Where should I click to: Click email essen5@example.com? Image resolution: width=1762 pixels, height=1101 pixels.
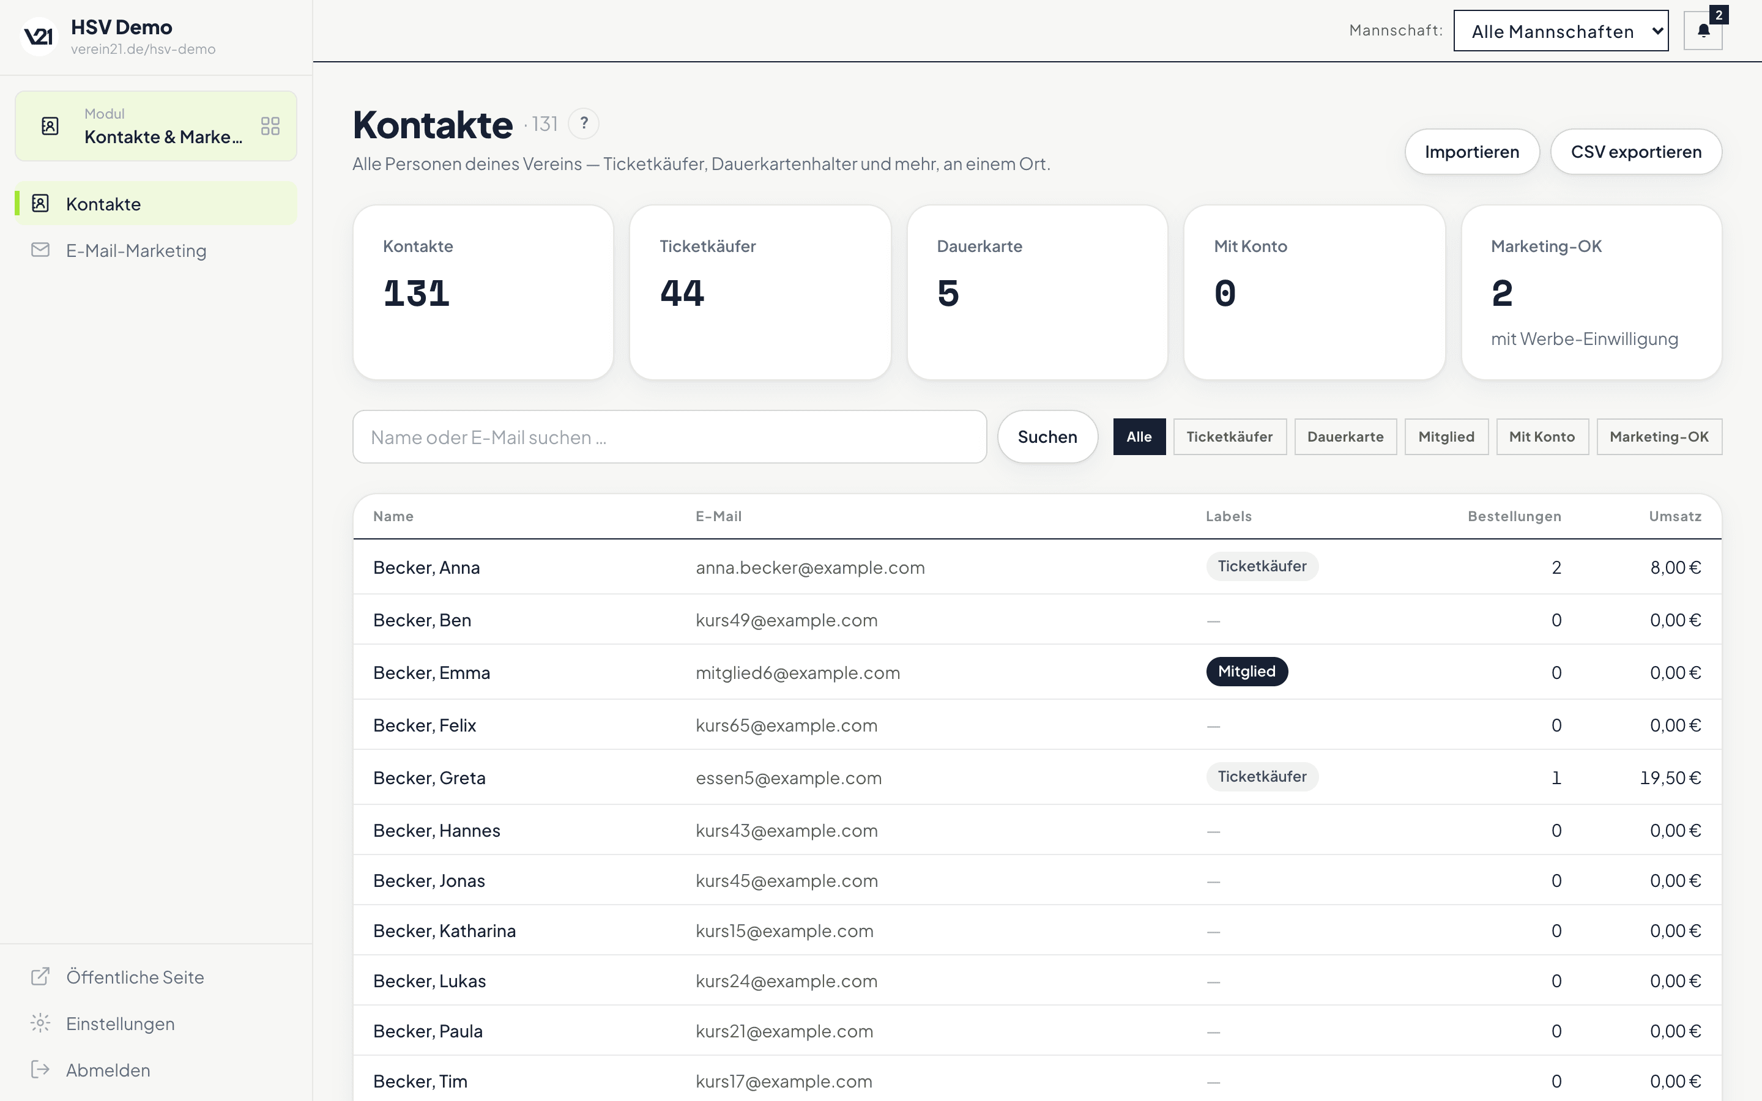(x=789, y=777)
